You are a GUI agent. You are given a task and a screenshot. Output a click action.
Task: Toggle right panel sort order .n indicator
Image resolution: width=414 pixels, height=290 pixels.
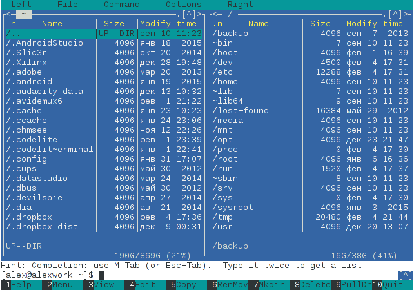[217, 24]
